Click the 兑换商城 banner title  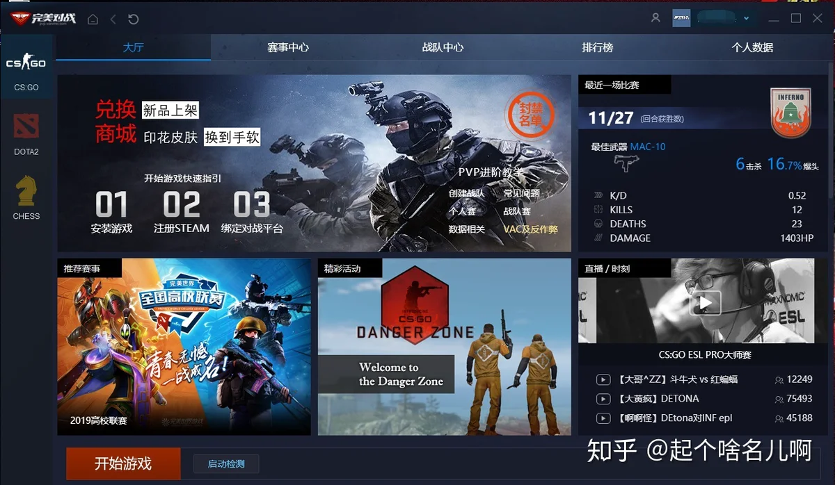tap(116, 122)
